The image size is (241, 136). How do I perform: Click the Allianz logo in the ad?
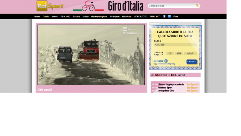tap(161, 61)
